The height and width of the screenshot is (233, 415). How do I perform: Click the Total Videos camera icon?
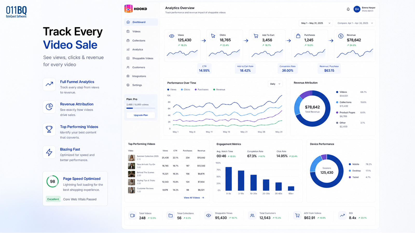[x=133, y=215]
